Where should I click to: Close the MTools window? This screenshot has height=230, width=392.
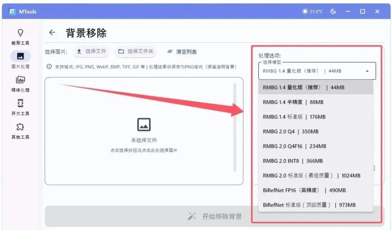pos(377,12)
